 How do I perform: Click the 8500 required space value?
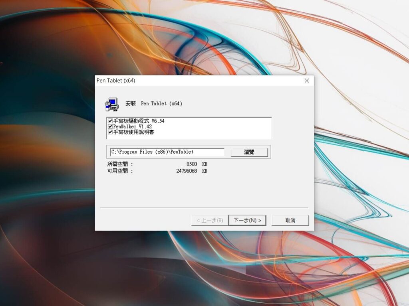tap(191, 164)
